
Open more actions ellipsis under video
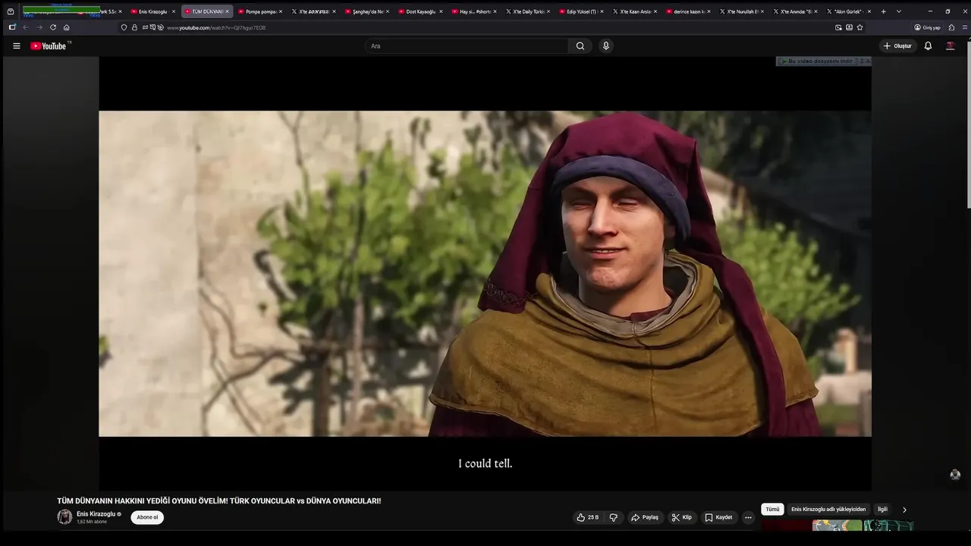tap(748, 517)
